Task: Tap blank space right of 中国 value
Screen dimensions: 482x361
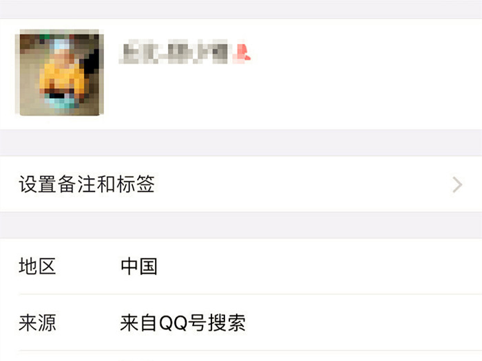Action: tap(319, 266)
